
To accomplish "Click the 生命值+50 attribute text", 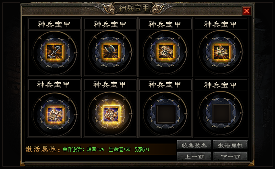I will (x=119, y=149).
